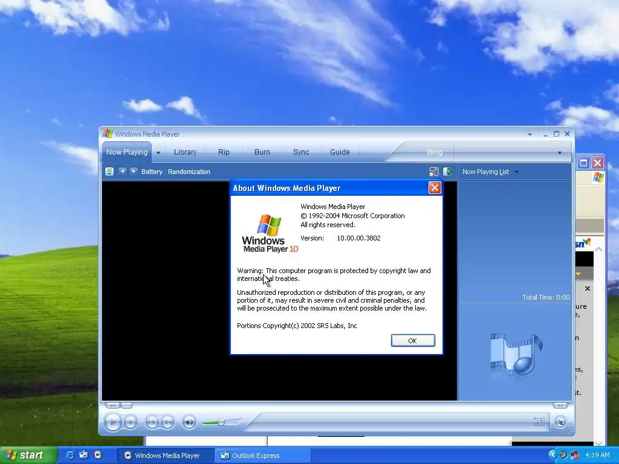Open the Start menu
619x464 pixels.
tap(28, 456)
